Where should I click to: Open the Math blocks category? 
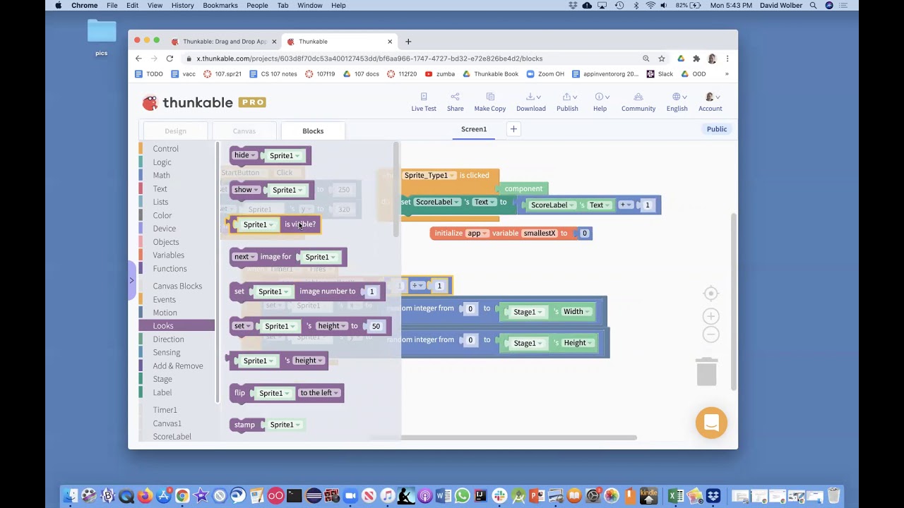click(161, 175)
